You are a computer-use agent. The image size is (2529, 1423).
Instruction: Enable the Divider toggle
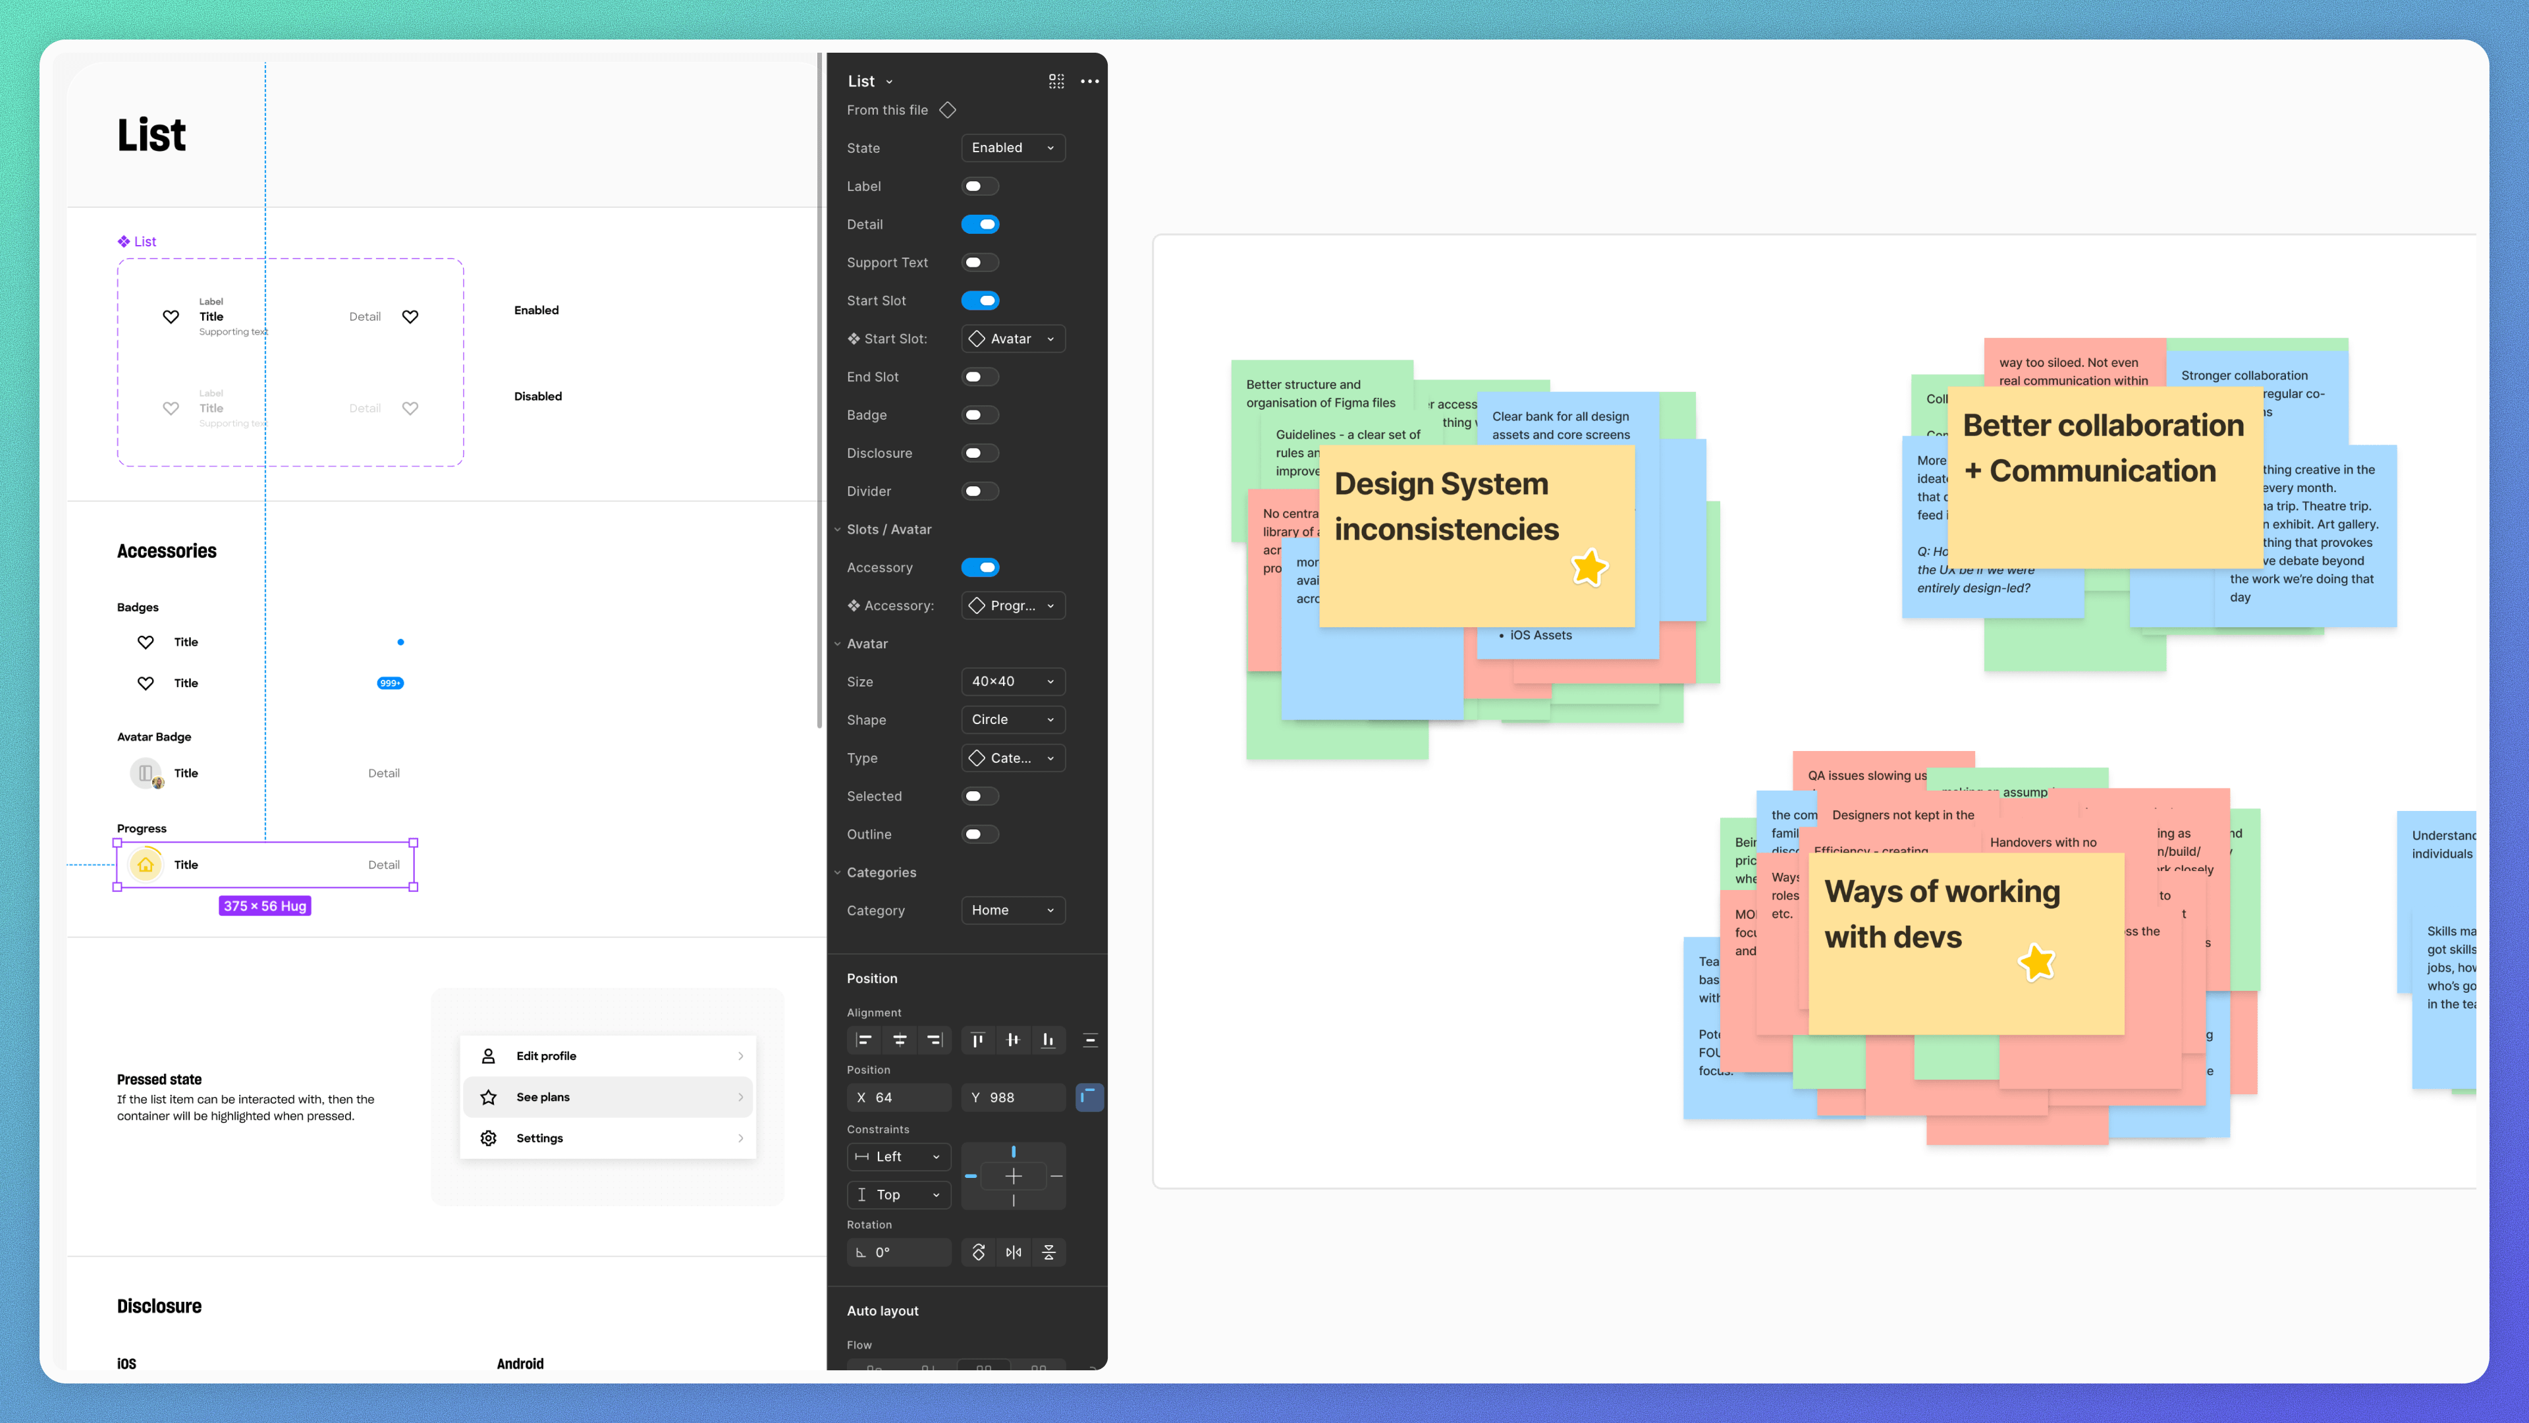(980, 491)
